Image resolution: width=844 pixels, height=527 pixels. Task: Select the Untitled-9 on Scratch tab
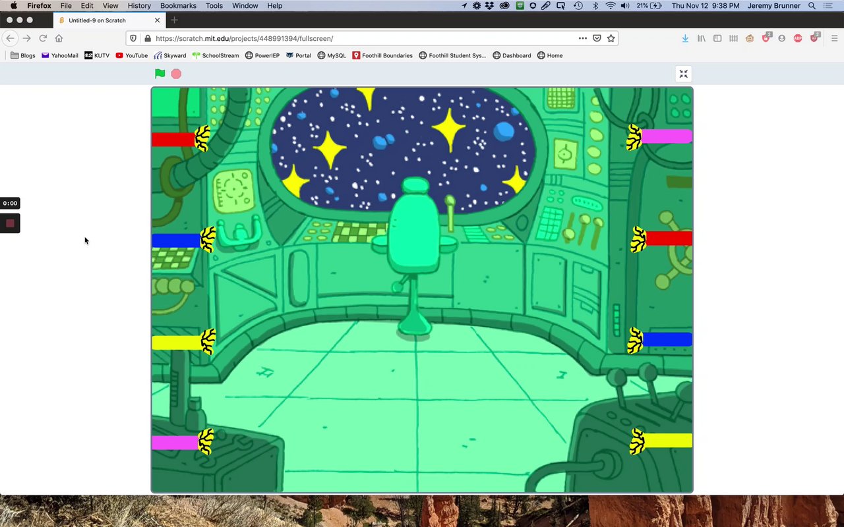pyautogui.click(x=109, y=20)
